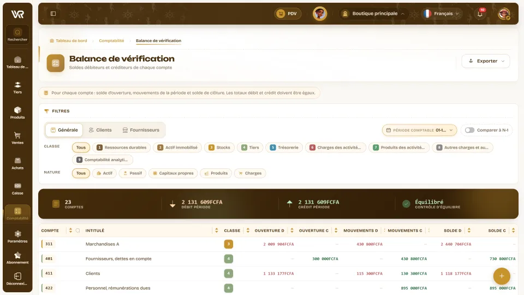Filter by class 7 Produits des activités
This screenshot has height=295, width=524.
[x=399, y=147]
